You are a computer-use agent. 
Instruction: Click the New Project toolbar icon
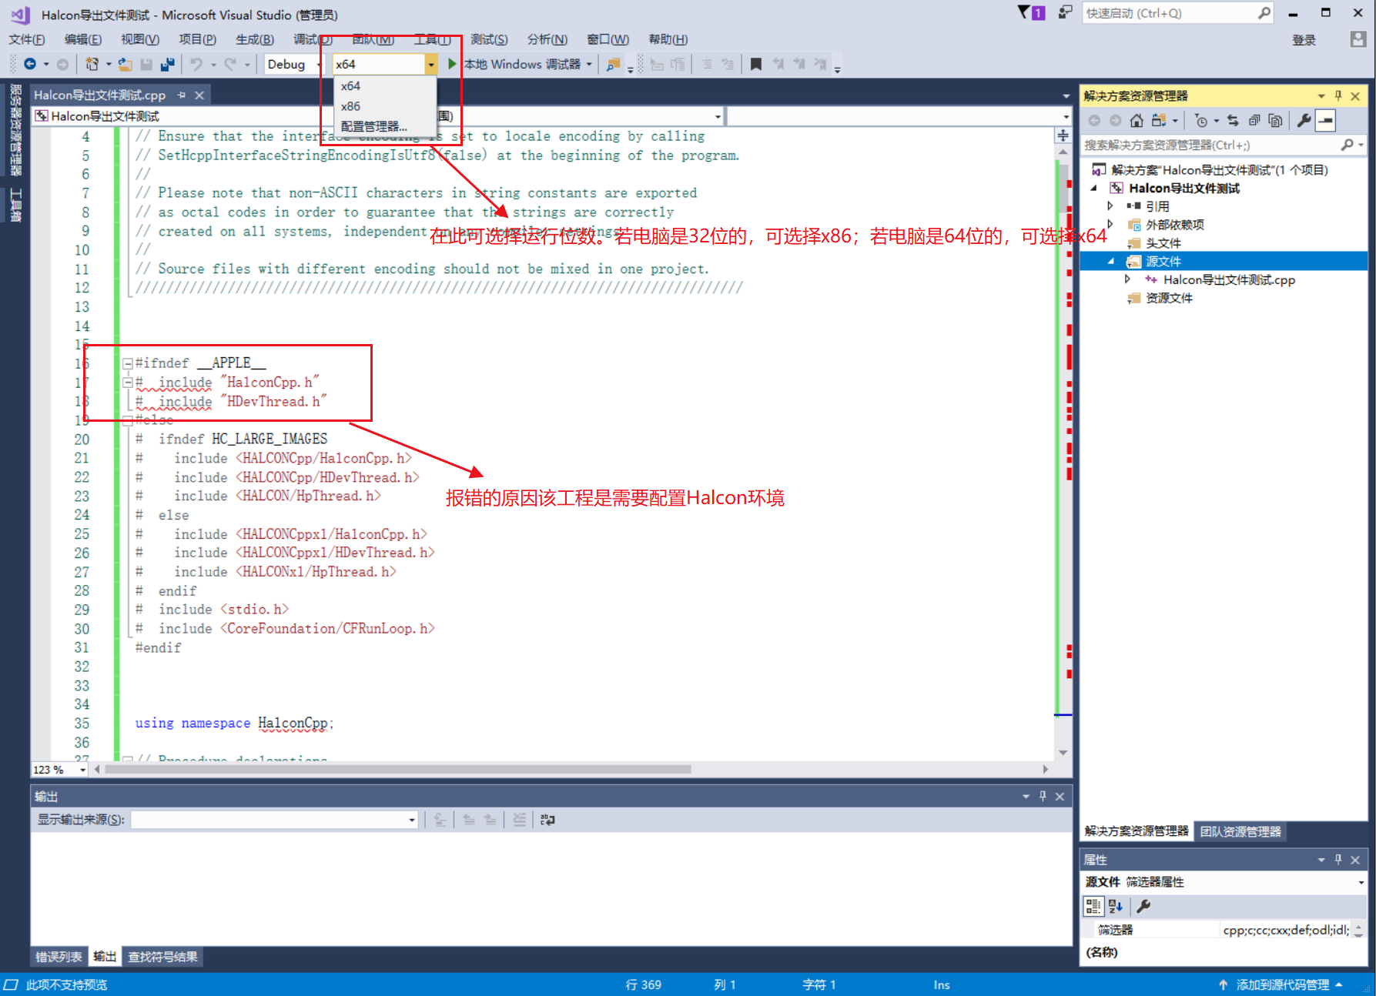92,65
